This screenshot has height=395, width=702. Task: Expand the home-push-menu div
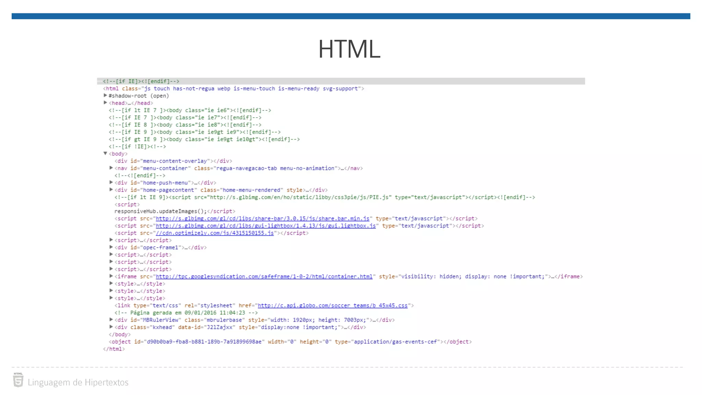111,182
